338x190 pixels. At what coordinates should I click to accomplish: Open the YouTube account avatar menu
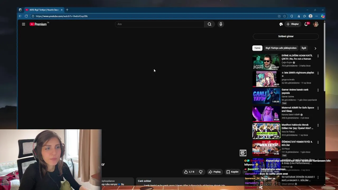pyautogui.click(x=316, y=24)
